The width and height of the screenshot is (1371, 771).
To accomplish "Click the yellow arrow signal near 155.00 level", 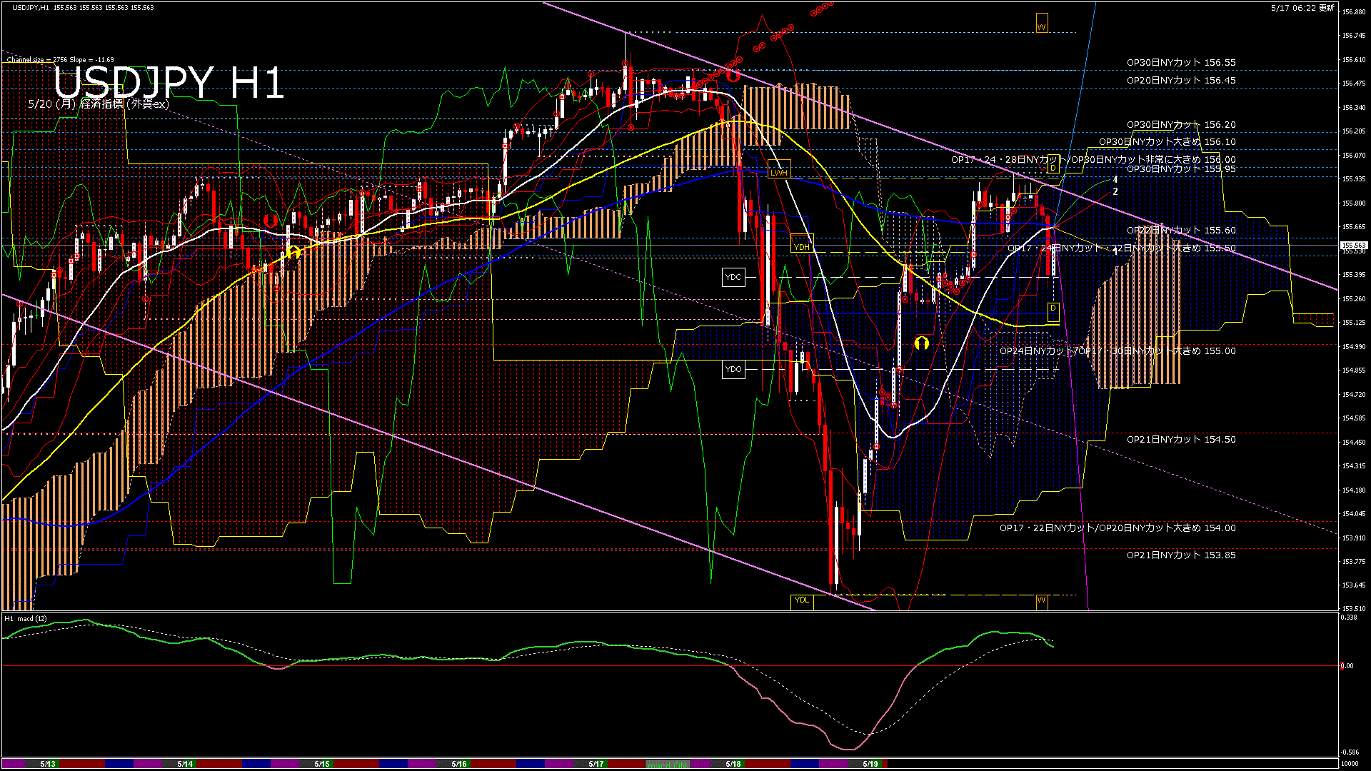I will pos(921,343).
